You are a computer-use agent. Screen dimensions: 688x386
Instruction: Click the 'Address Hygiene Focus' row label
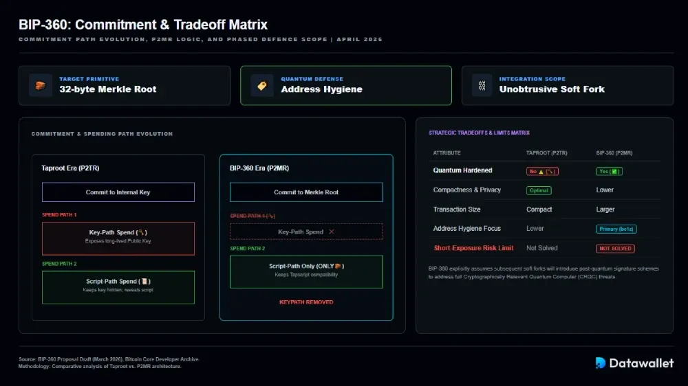pyautogui.click(x=467, y=228)
